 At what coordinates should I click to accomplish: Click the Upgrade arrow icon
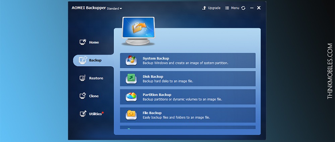point(204,8)
